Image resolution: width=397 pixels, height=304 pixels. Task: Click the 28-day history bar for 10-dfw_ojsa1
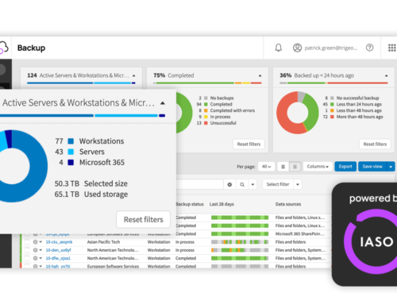pyautogui.click(x=240, y=258)
